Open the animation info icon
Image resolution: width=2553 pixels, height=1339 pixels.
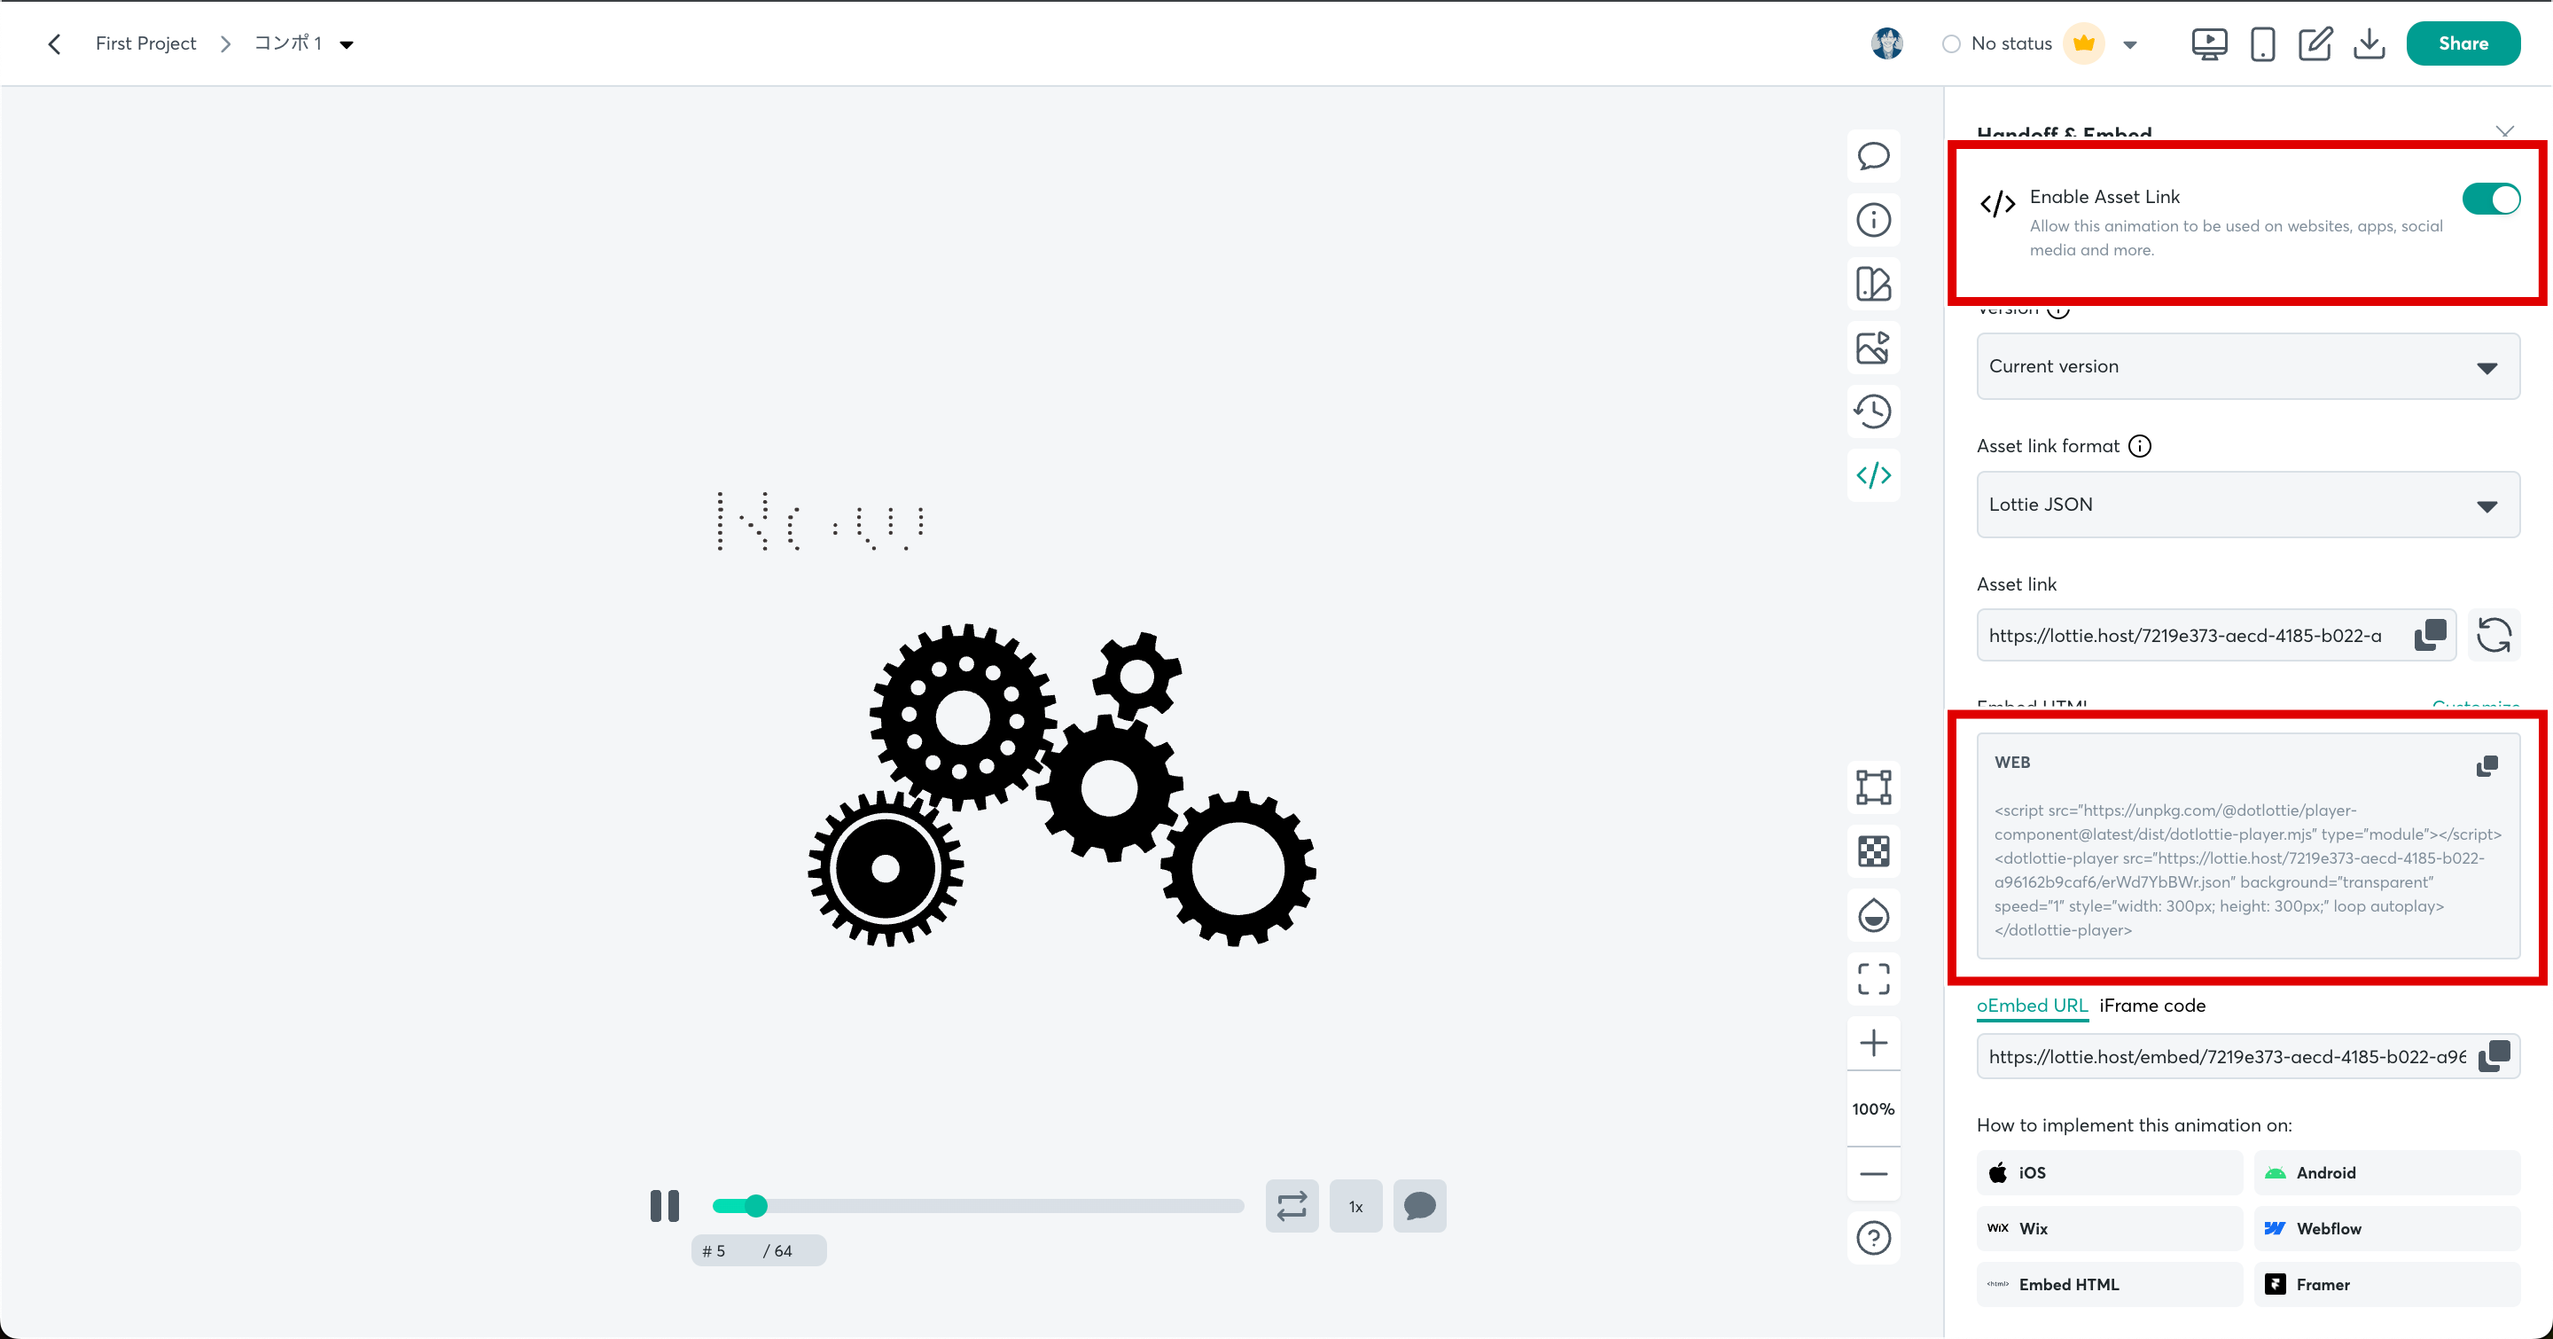pyautogui.click(x=1872, y=220)
